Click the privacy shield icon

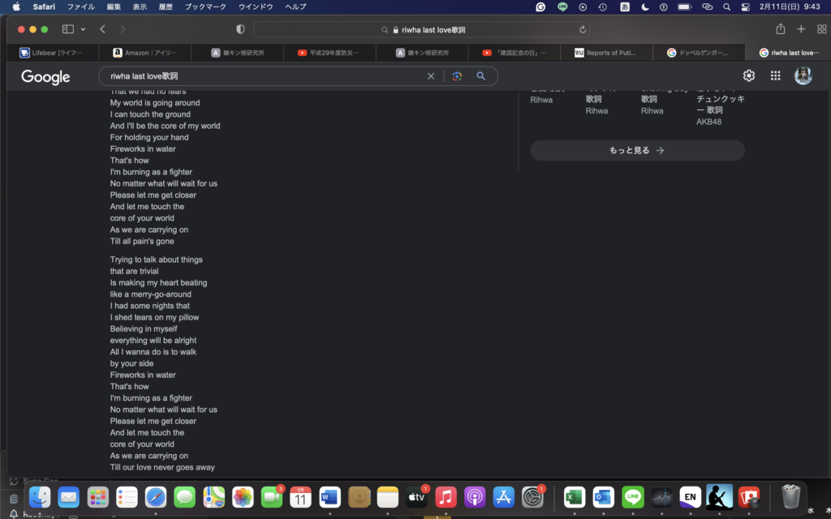click(x=240, y=29)
